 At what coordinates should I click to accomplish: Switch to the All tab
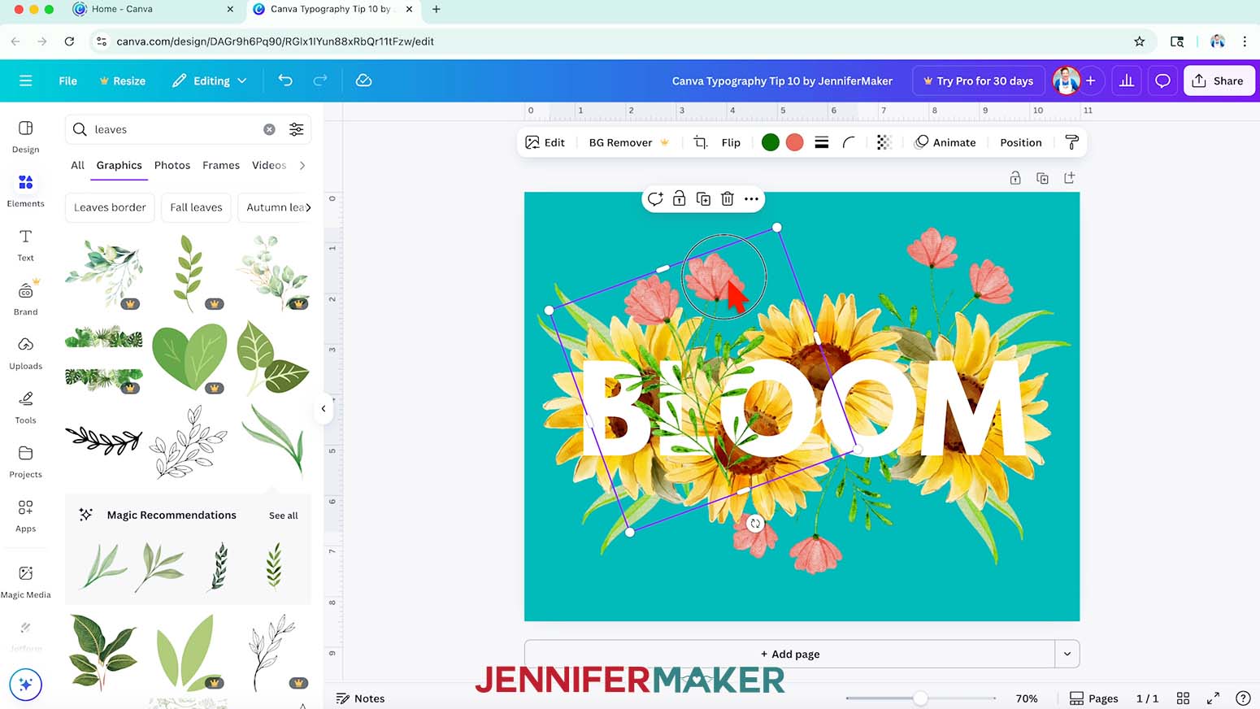pos(77,165)
